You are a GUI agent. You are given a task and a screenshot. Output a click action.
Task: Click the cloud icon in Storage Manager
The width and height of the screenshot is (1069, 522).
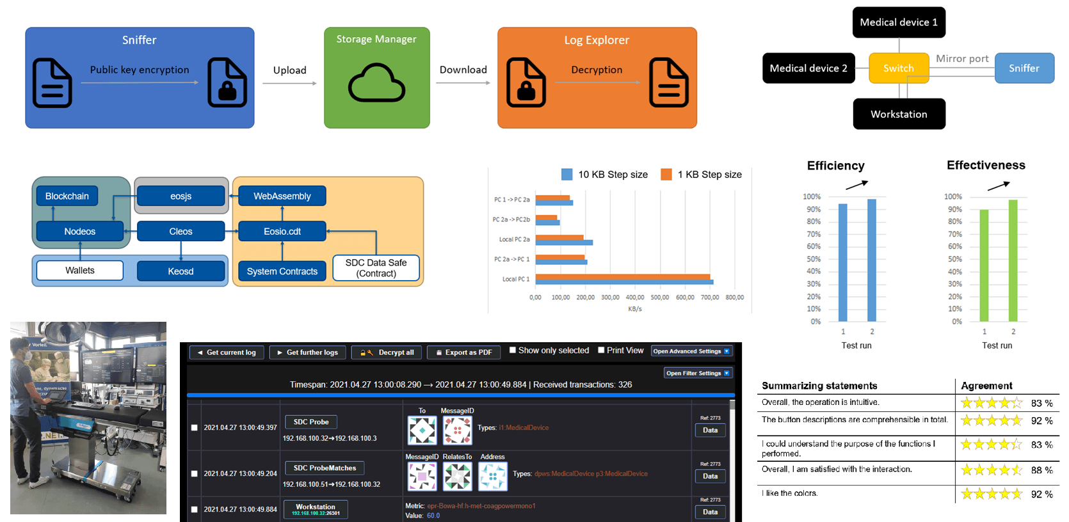[376, 83]
